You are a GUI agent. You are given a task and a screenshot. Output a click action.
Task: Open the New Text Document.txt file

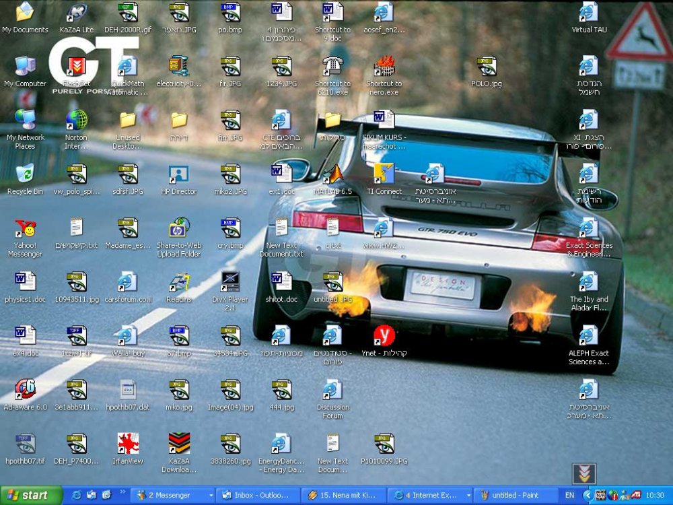point(281,228)
